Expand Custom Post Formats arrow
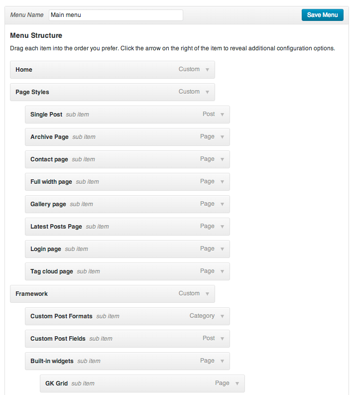Image resolution: width=353 pixels, height=395 pixels. (x=223, y=316)
